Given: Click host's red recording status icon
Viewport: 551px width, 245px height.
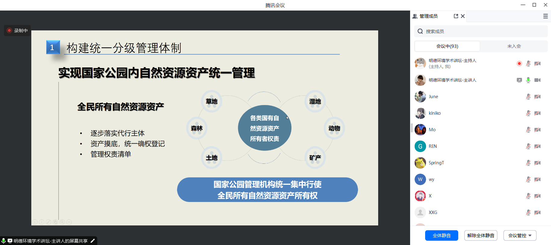Looking at the screenshot, I should [519, 64].
